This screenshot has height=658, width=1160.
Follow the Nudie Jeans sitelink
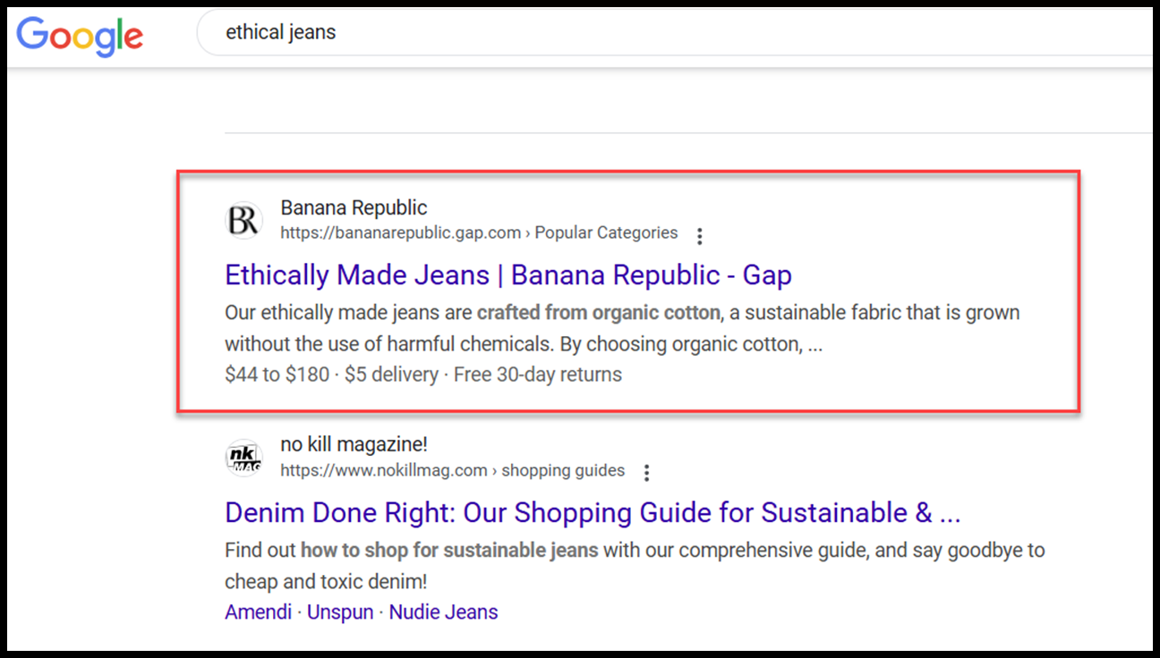click(443, 612)
